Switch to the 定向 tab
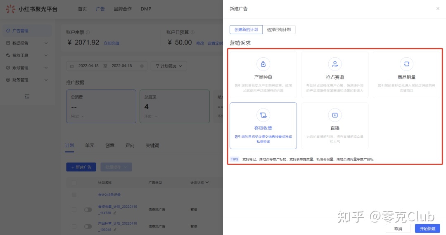The width and height of the screenshot is (446, 235). pyautogui.click(x=130, y=145)
